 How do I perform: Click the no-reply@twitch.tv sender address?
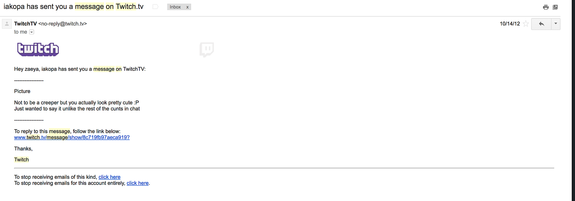[63, 24]
